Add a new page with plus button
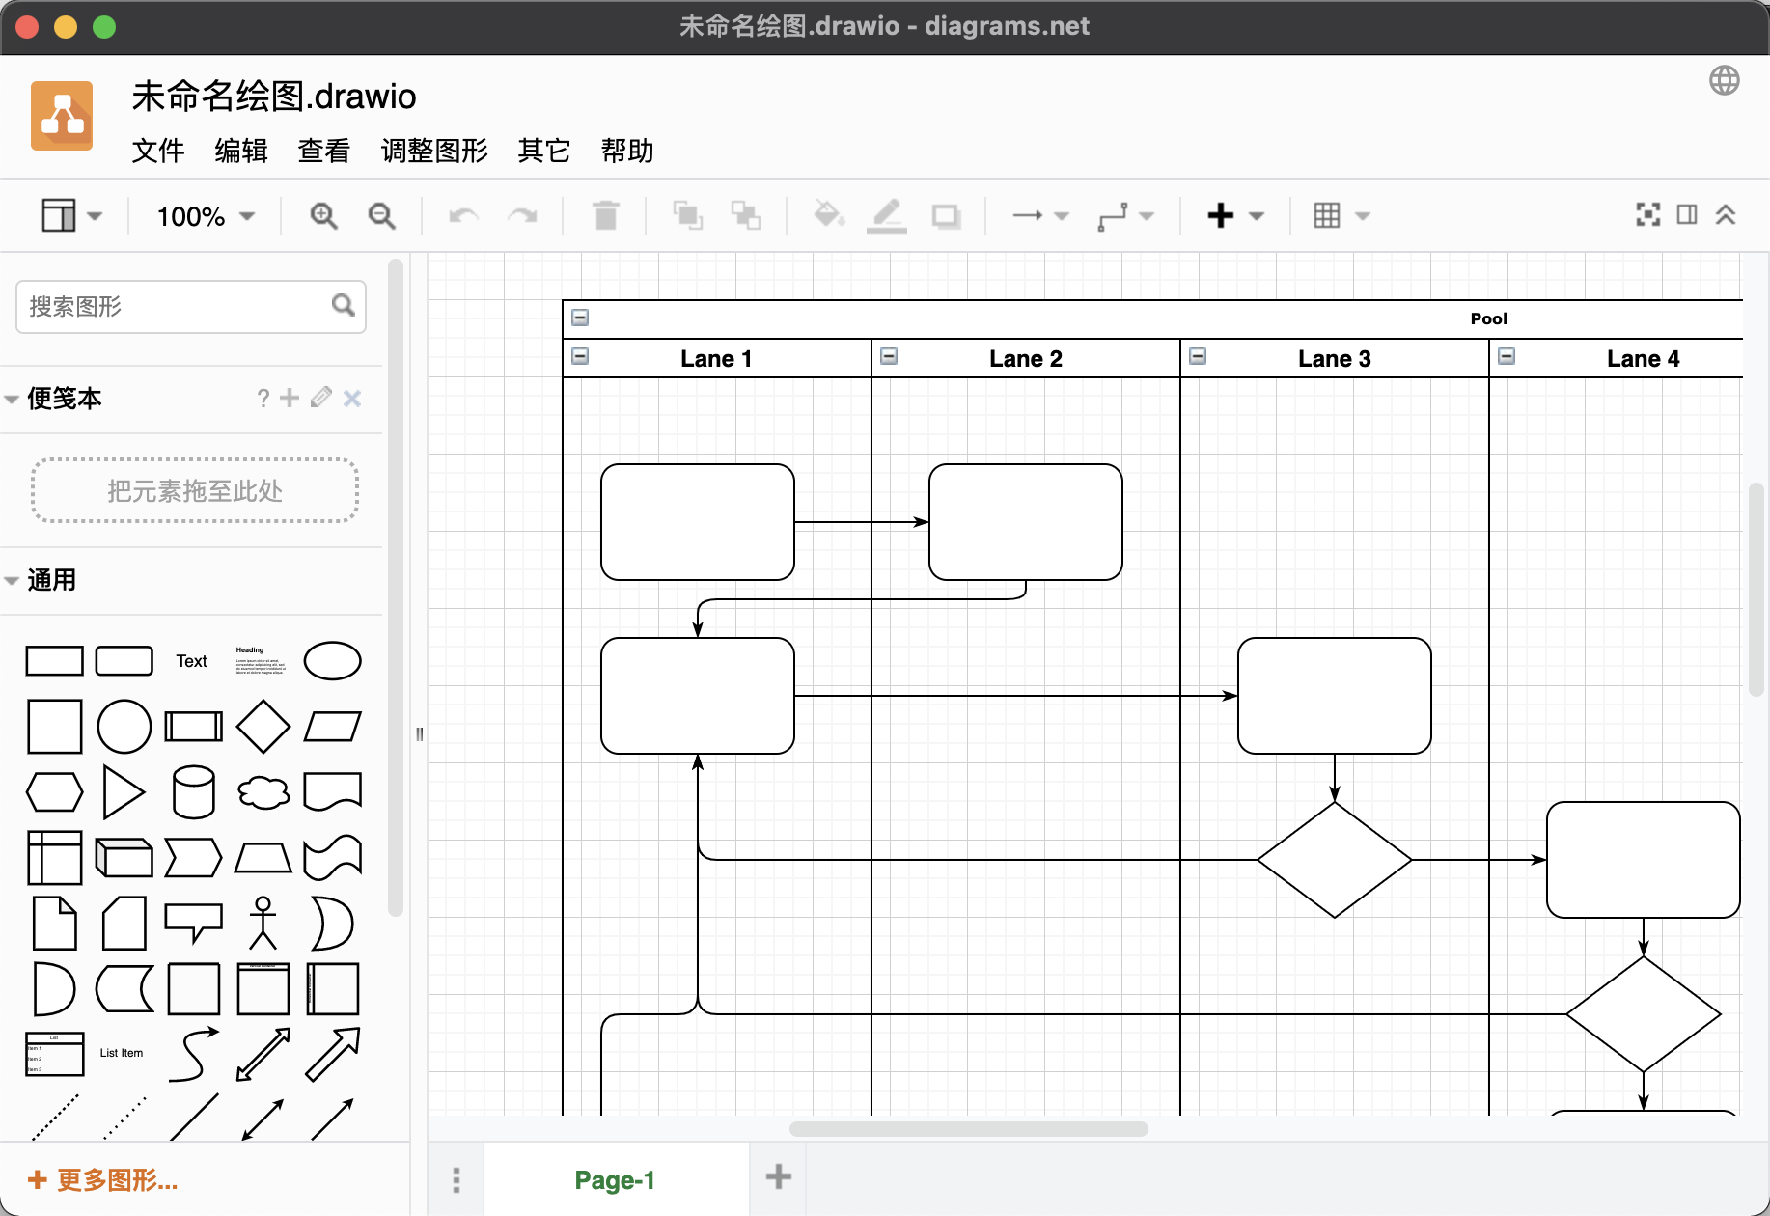1770x1216 pixels. [778, 1176]
